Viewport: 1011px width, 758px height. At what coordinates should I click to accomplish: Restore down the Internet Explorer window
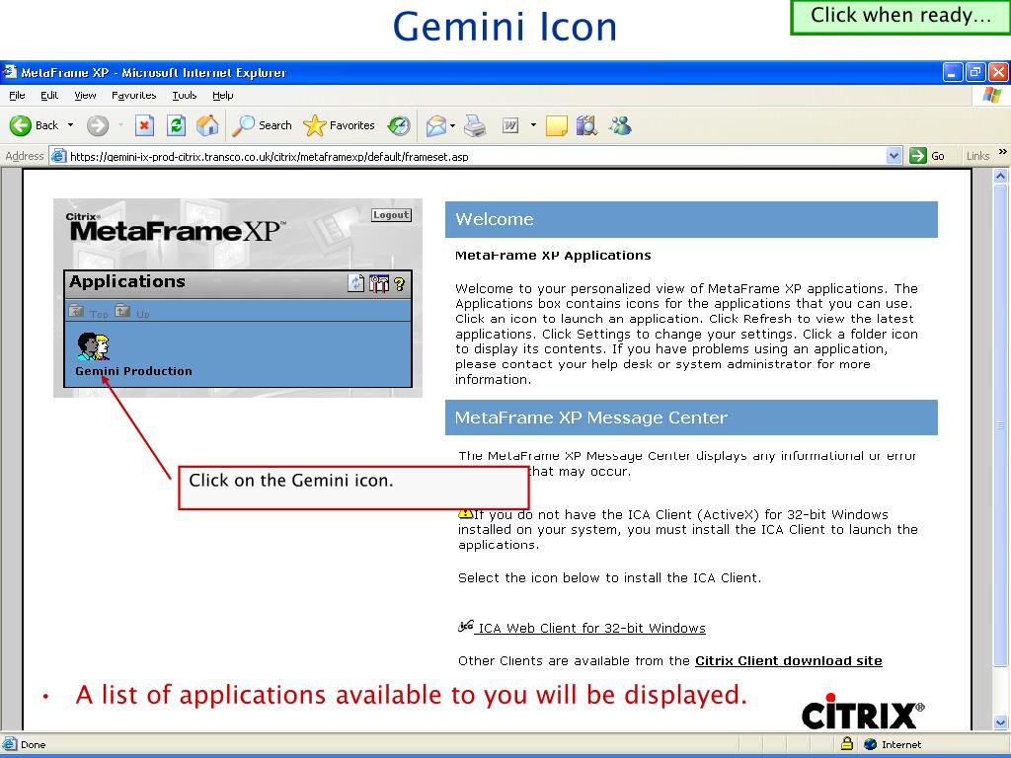(x=974, y=72)
